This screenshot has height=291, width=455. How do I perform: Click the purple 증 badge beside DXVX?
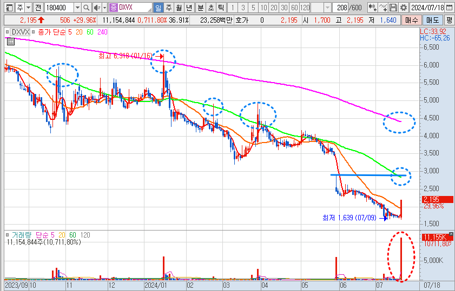point(114,8)
